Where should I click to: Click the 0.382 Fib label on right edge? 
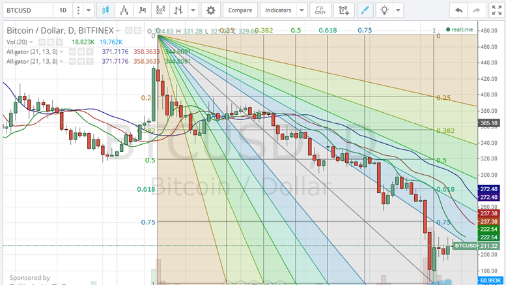pyautogui.click(x=445, y=131)
